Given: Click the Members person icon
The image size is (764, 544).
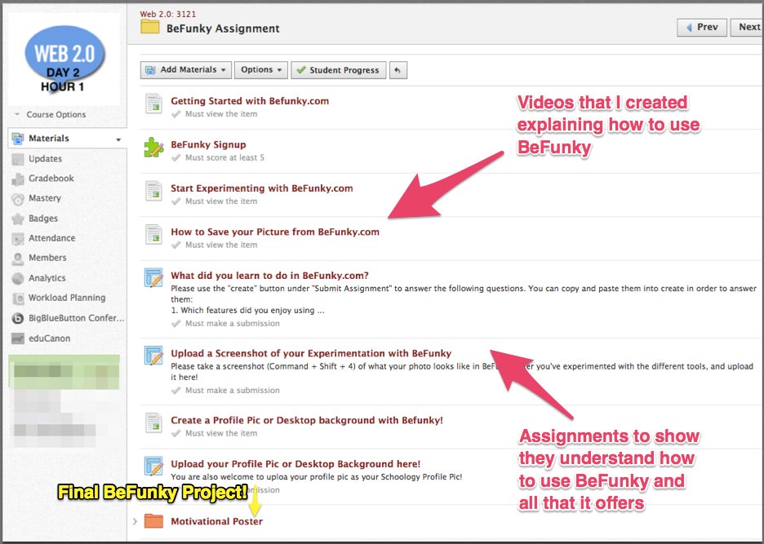Looking at the screenshot, I should pyautogui.click(x=18, y=259).
